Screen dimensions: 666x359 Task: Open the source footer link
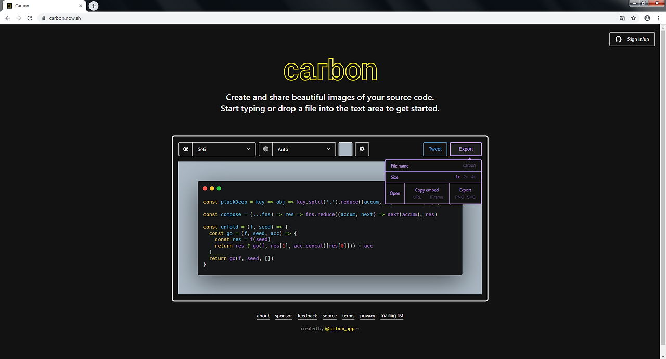[x=330, y=316]
